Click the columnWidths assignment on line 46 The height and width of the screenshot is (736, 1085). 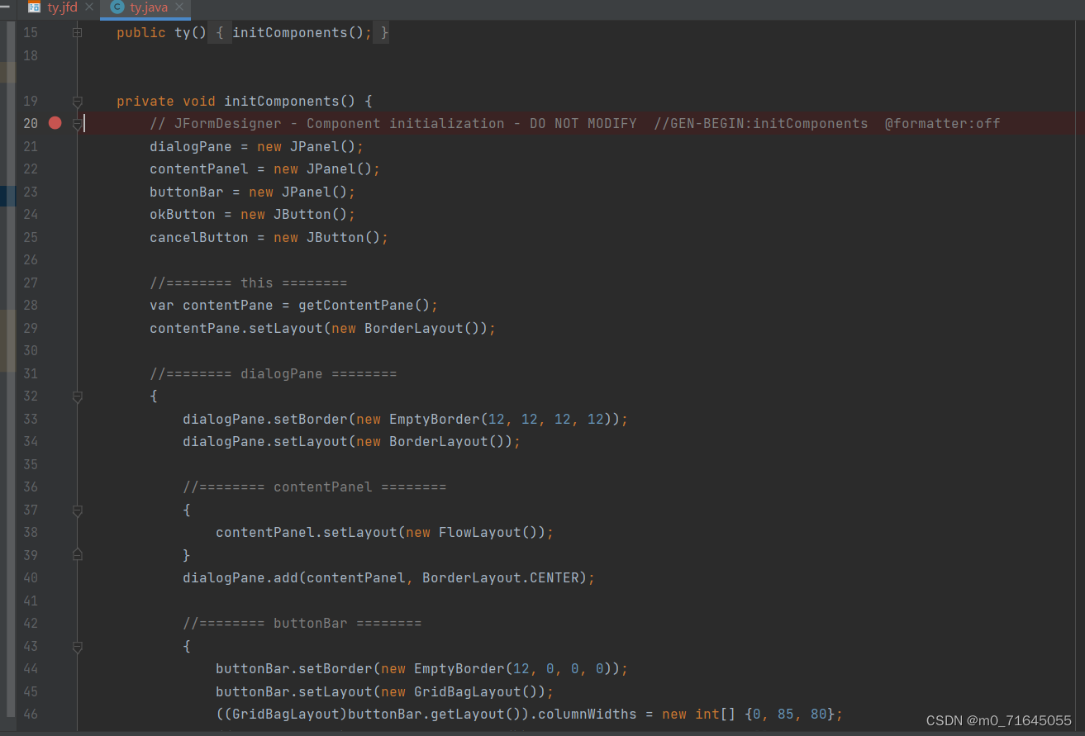coord(530,714)
